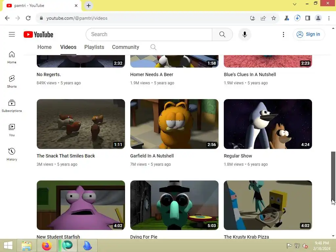Click the share page icon in the address bar
Image resolution: width=336 pixels, height=252 pixels.
click(263, 18)
